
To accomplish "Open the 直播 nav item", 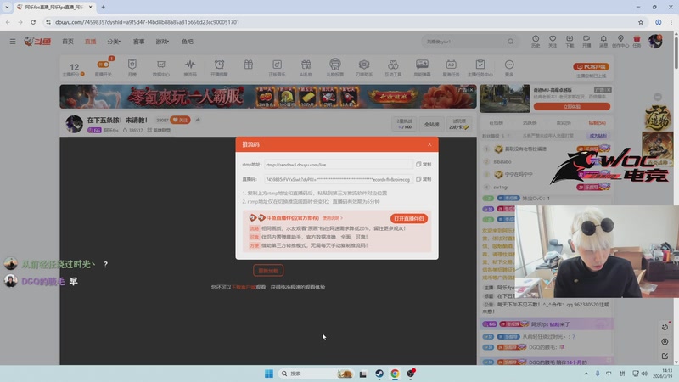I will [x=91, y=42].
